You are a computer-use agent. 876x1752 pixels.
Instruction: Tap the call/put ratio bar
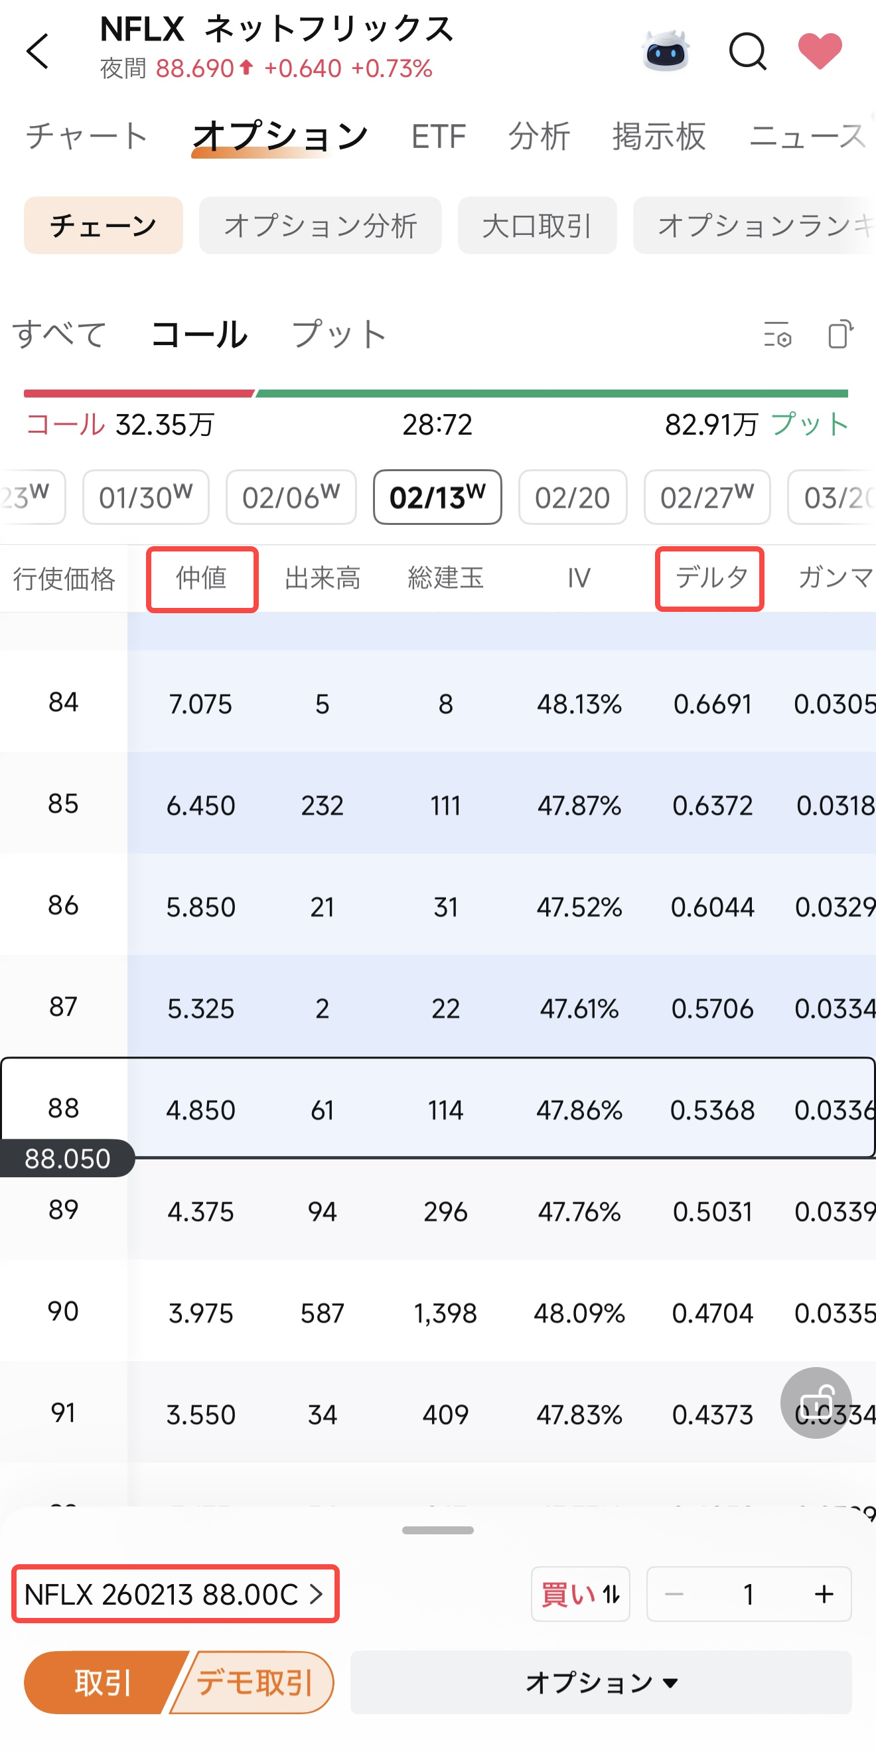click(x=436, y=393)
